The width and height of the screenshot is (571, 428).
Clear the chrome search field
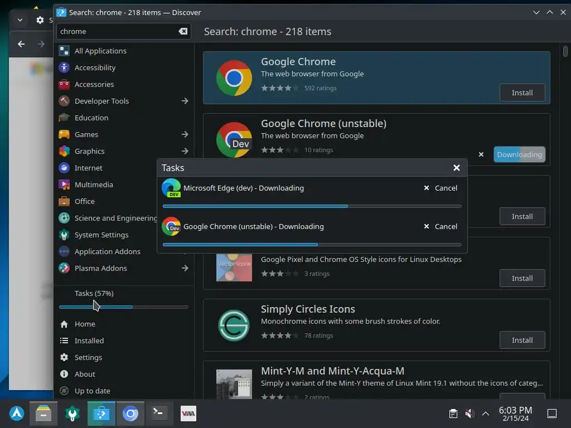point(183,31)
